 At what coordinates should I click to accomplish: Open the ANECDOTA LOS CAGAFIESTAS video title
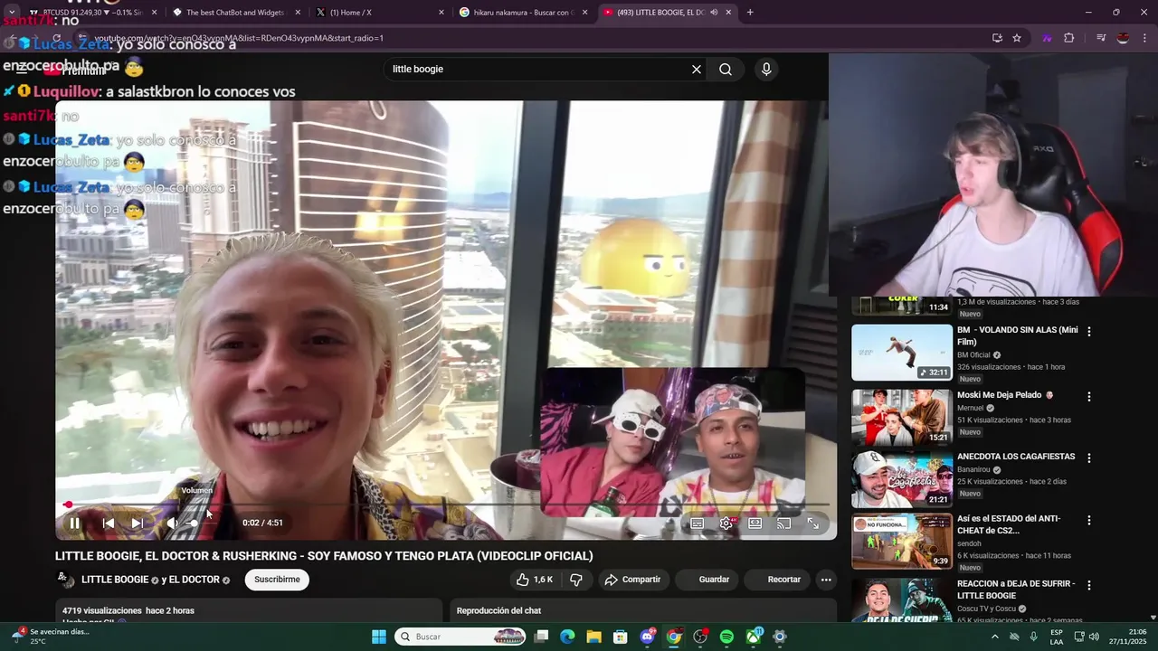click(x=1016, y=458)
